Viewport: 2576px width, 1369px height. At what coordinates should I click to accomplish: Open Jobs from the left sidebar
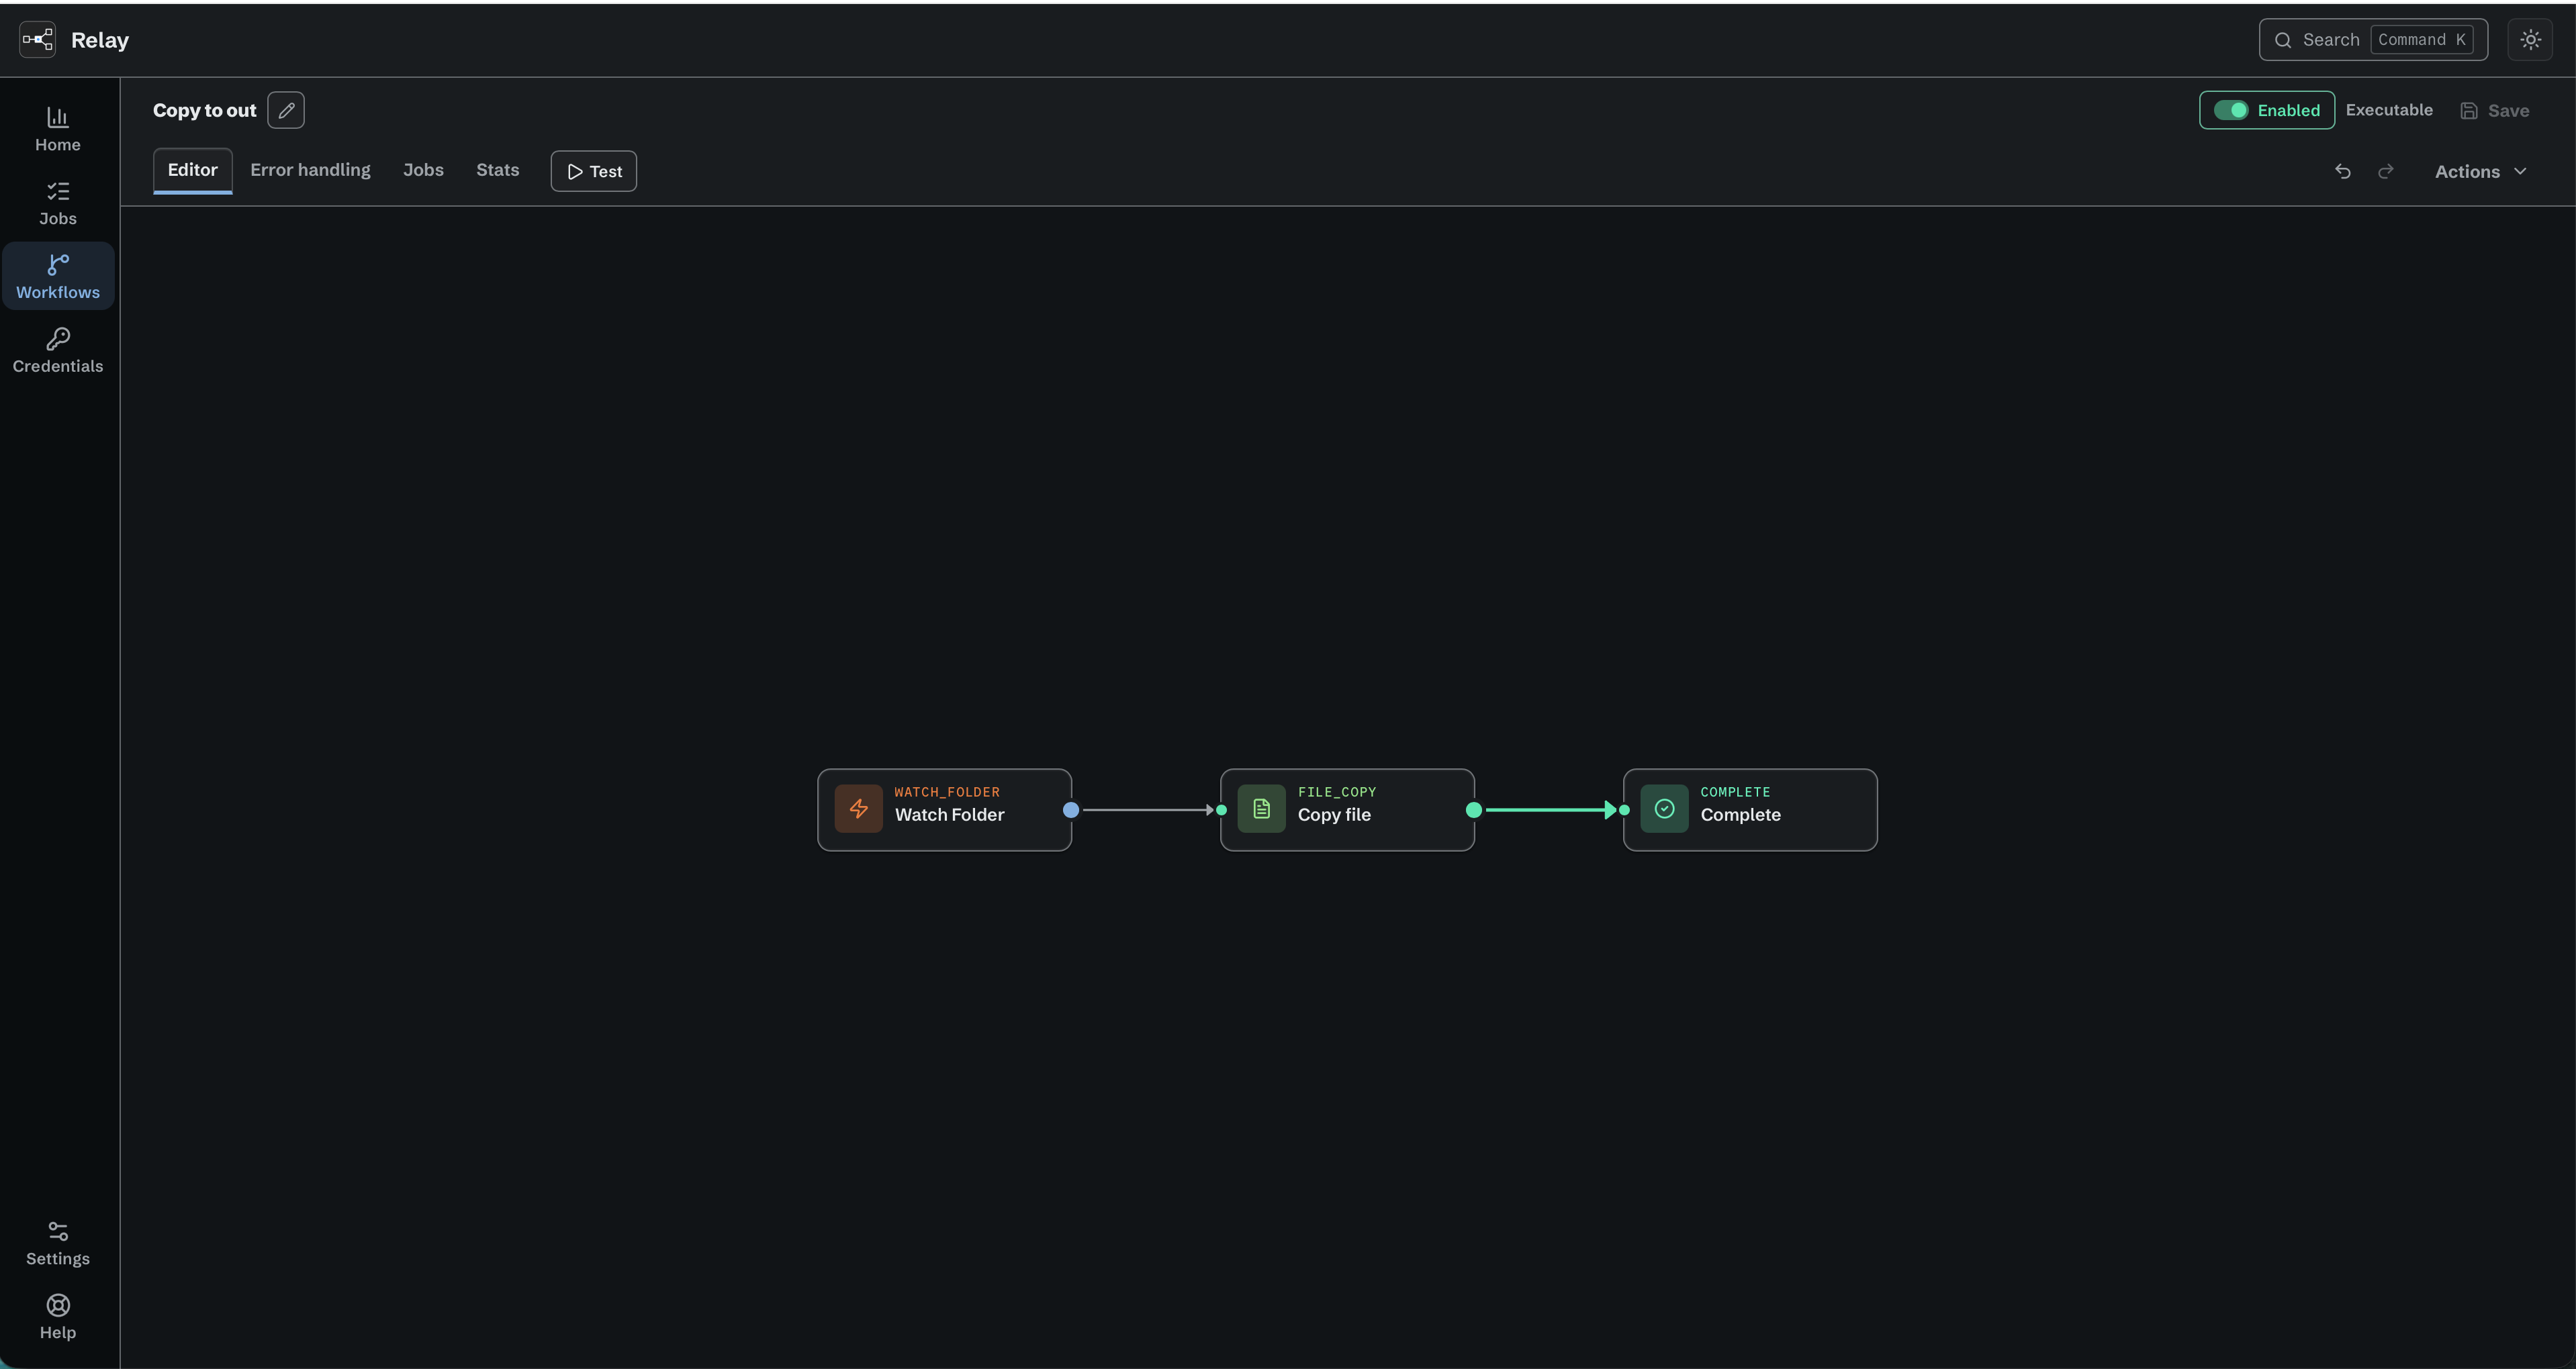(58, 204)
